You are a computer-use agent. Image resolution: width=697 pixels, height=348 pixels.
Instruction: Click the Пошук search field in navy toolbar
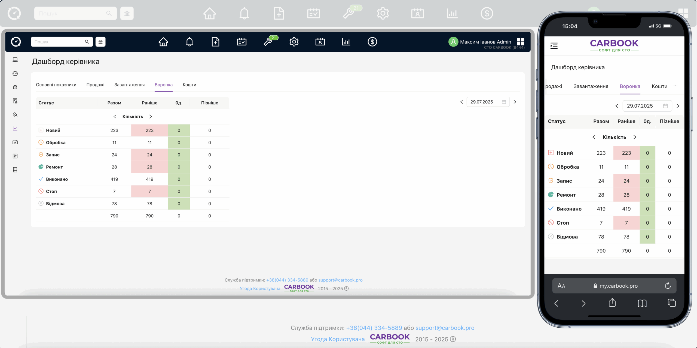click(x=59, y=42)
